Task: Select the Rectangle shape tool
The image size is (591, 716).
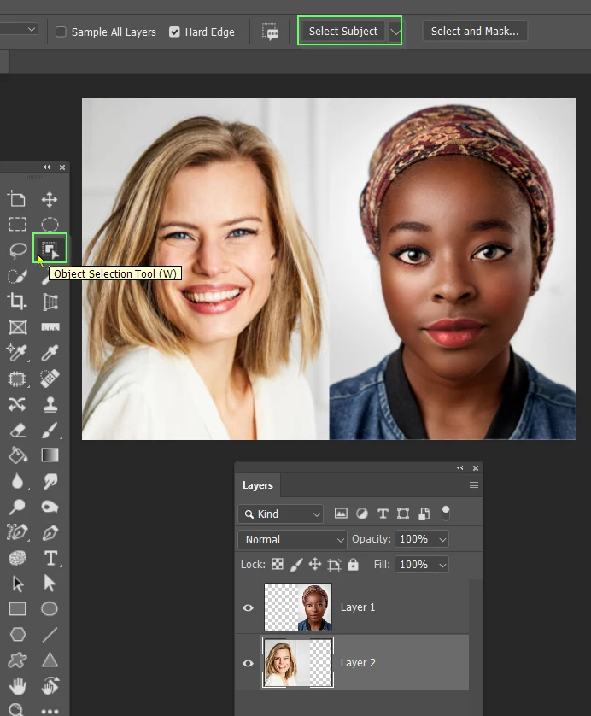Action: tap(17, 608)
